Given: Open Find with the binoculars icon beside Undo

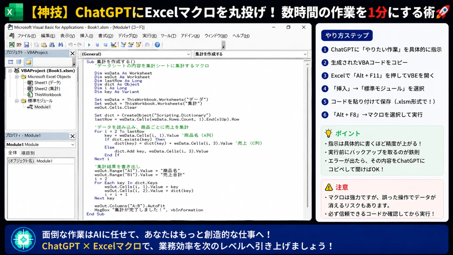Looking at the screenshot, I should (x=60, y=45).
